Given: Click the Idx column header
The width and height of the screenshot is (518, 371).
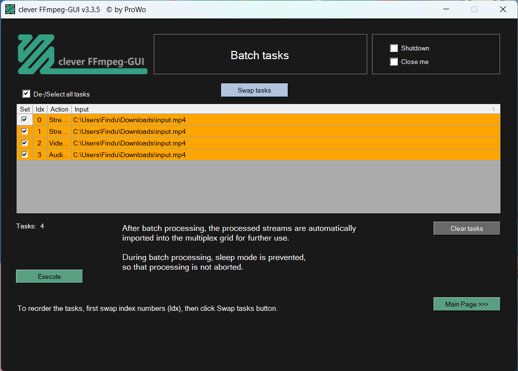Looking at the screenshot, I should point(40,109).
